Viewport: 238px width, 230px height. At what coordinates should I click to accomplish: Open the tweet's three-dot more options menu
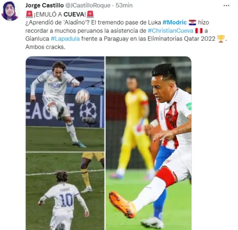[226, 5]
